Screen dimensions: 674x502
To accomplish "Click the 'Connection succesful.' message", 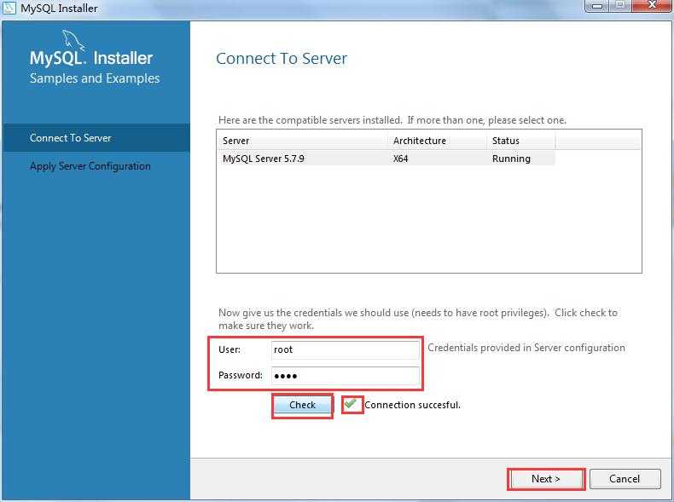I will tap(412, 405).
